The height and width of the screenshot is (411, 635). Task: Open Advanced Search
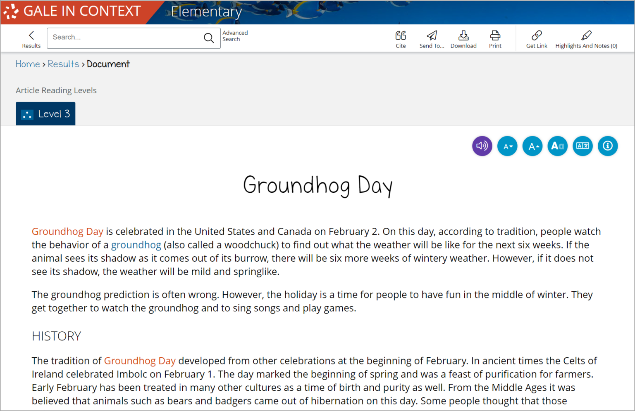click(235, 36)
